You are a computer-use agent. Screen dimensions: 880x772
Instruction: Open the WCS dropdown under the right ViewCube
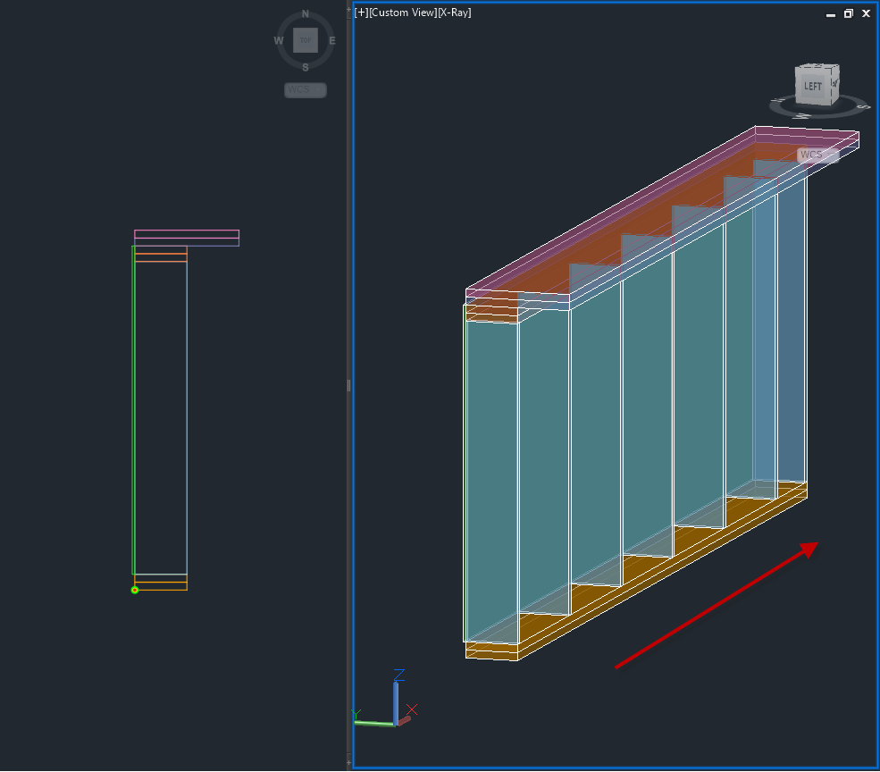coord(817,155)
